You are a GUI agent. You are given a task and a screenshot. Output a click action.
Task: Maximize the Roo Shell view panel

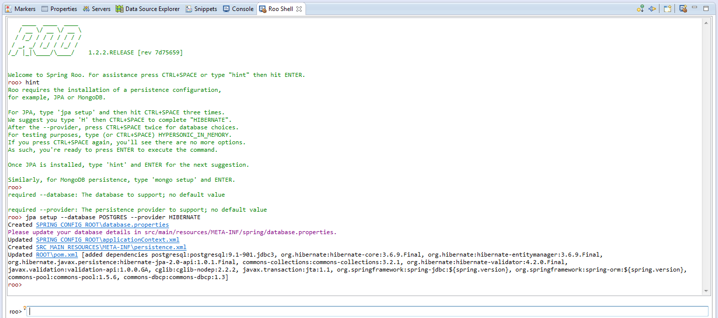706,8
